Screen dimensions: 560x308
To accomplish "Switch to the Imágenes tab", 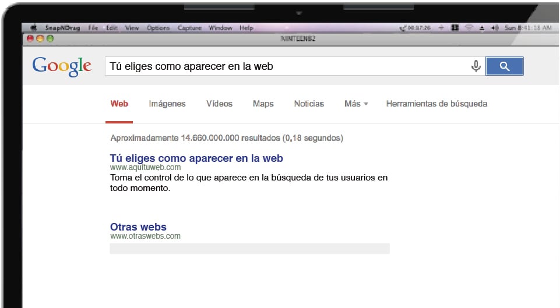I will (x=167, y=104).
